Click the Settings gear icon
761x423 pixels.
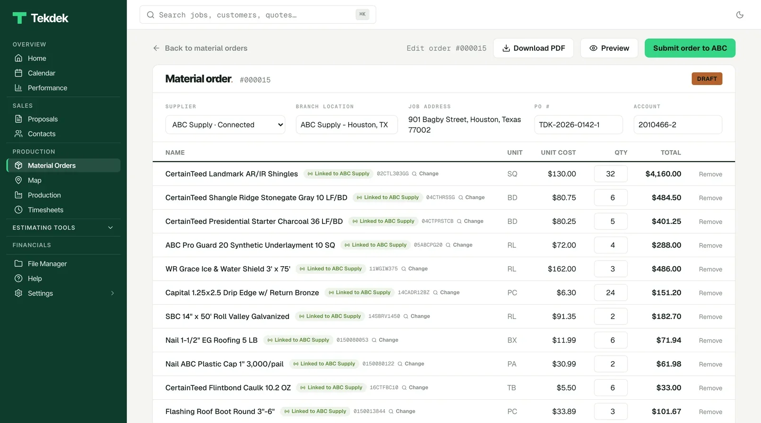coord(19,293)
